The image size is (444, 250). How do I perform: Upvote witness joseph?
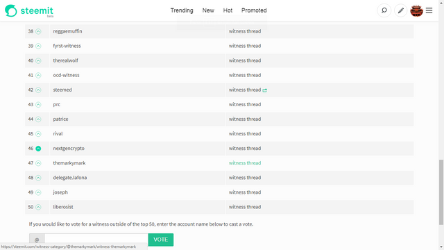coord(38,192)
